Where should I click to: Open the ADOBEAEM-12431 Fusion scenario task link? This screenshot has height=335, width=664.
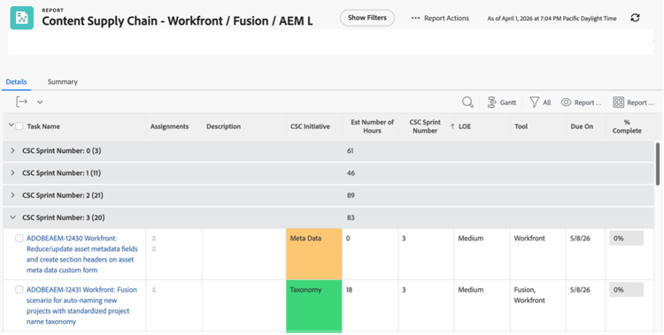click(x=81, y=306)
